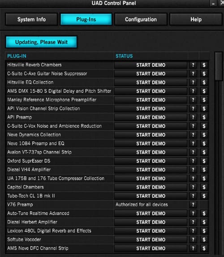Open help for API Vision Channel Strip Collection
The width and height of the screenshot is (224, 257).
click(x=193, y=109)
